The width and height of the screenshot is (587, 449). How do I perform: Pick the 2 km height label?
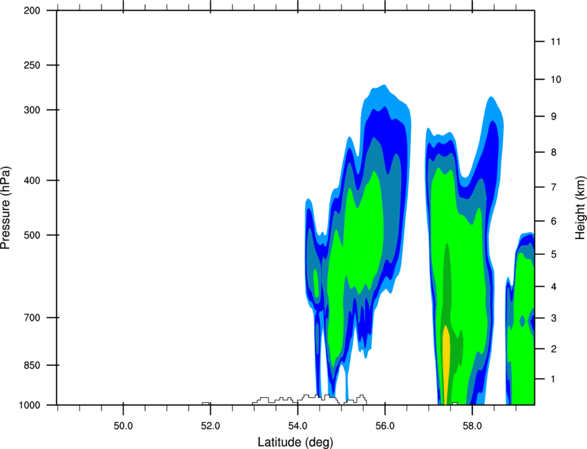pyautogui.click(x=554, y=349)
